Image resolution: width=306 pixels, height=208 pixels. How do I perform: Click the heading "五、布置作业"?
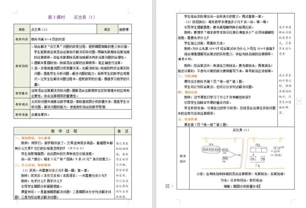[188, 119]
